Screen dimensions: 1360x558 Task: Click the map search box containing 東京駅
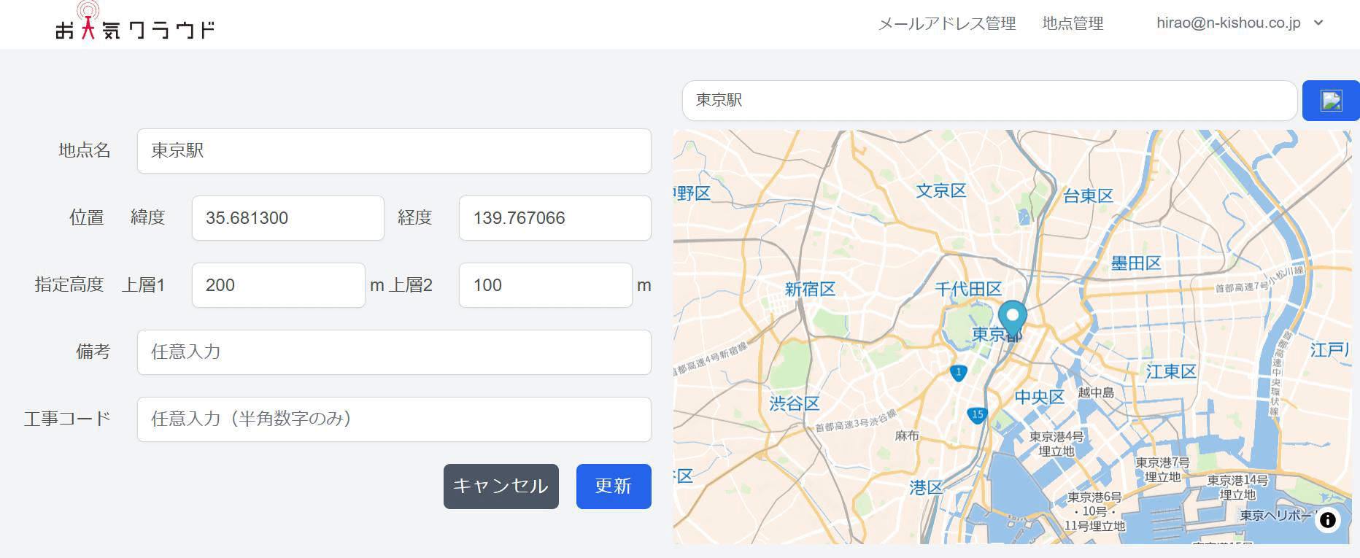point(989,101)
